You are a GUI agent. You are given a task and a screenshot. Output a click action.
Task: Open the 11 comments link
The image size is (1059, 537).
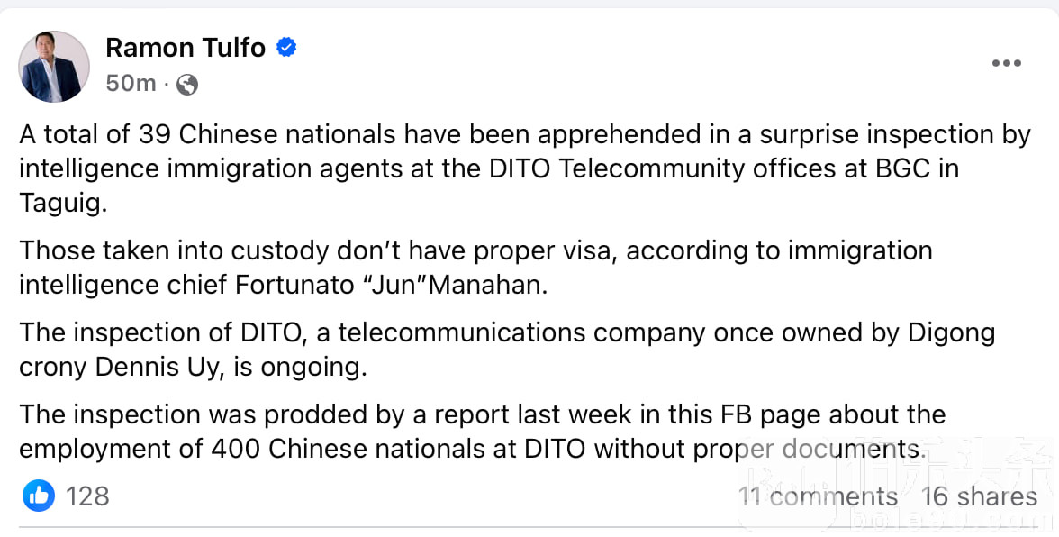point(818,496)
